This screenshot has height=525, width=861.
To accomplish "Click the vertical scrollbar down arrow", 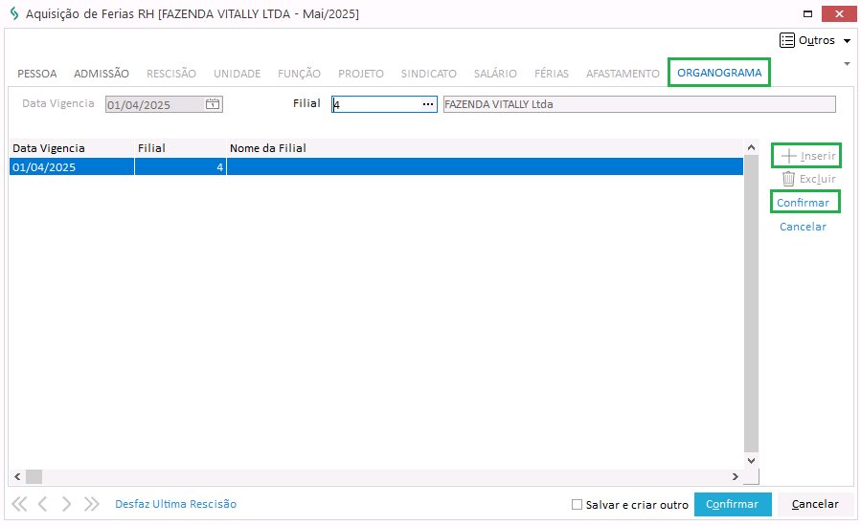I will point(751,461).
